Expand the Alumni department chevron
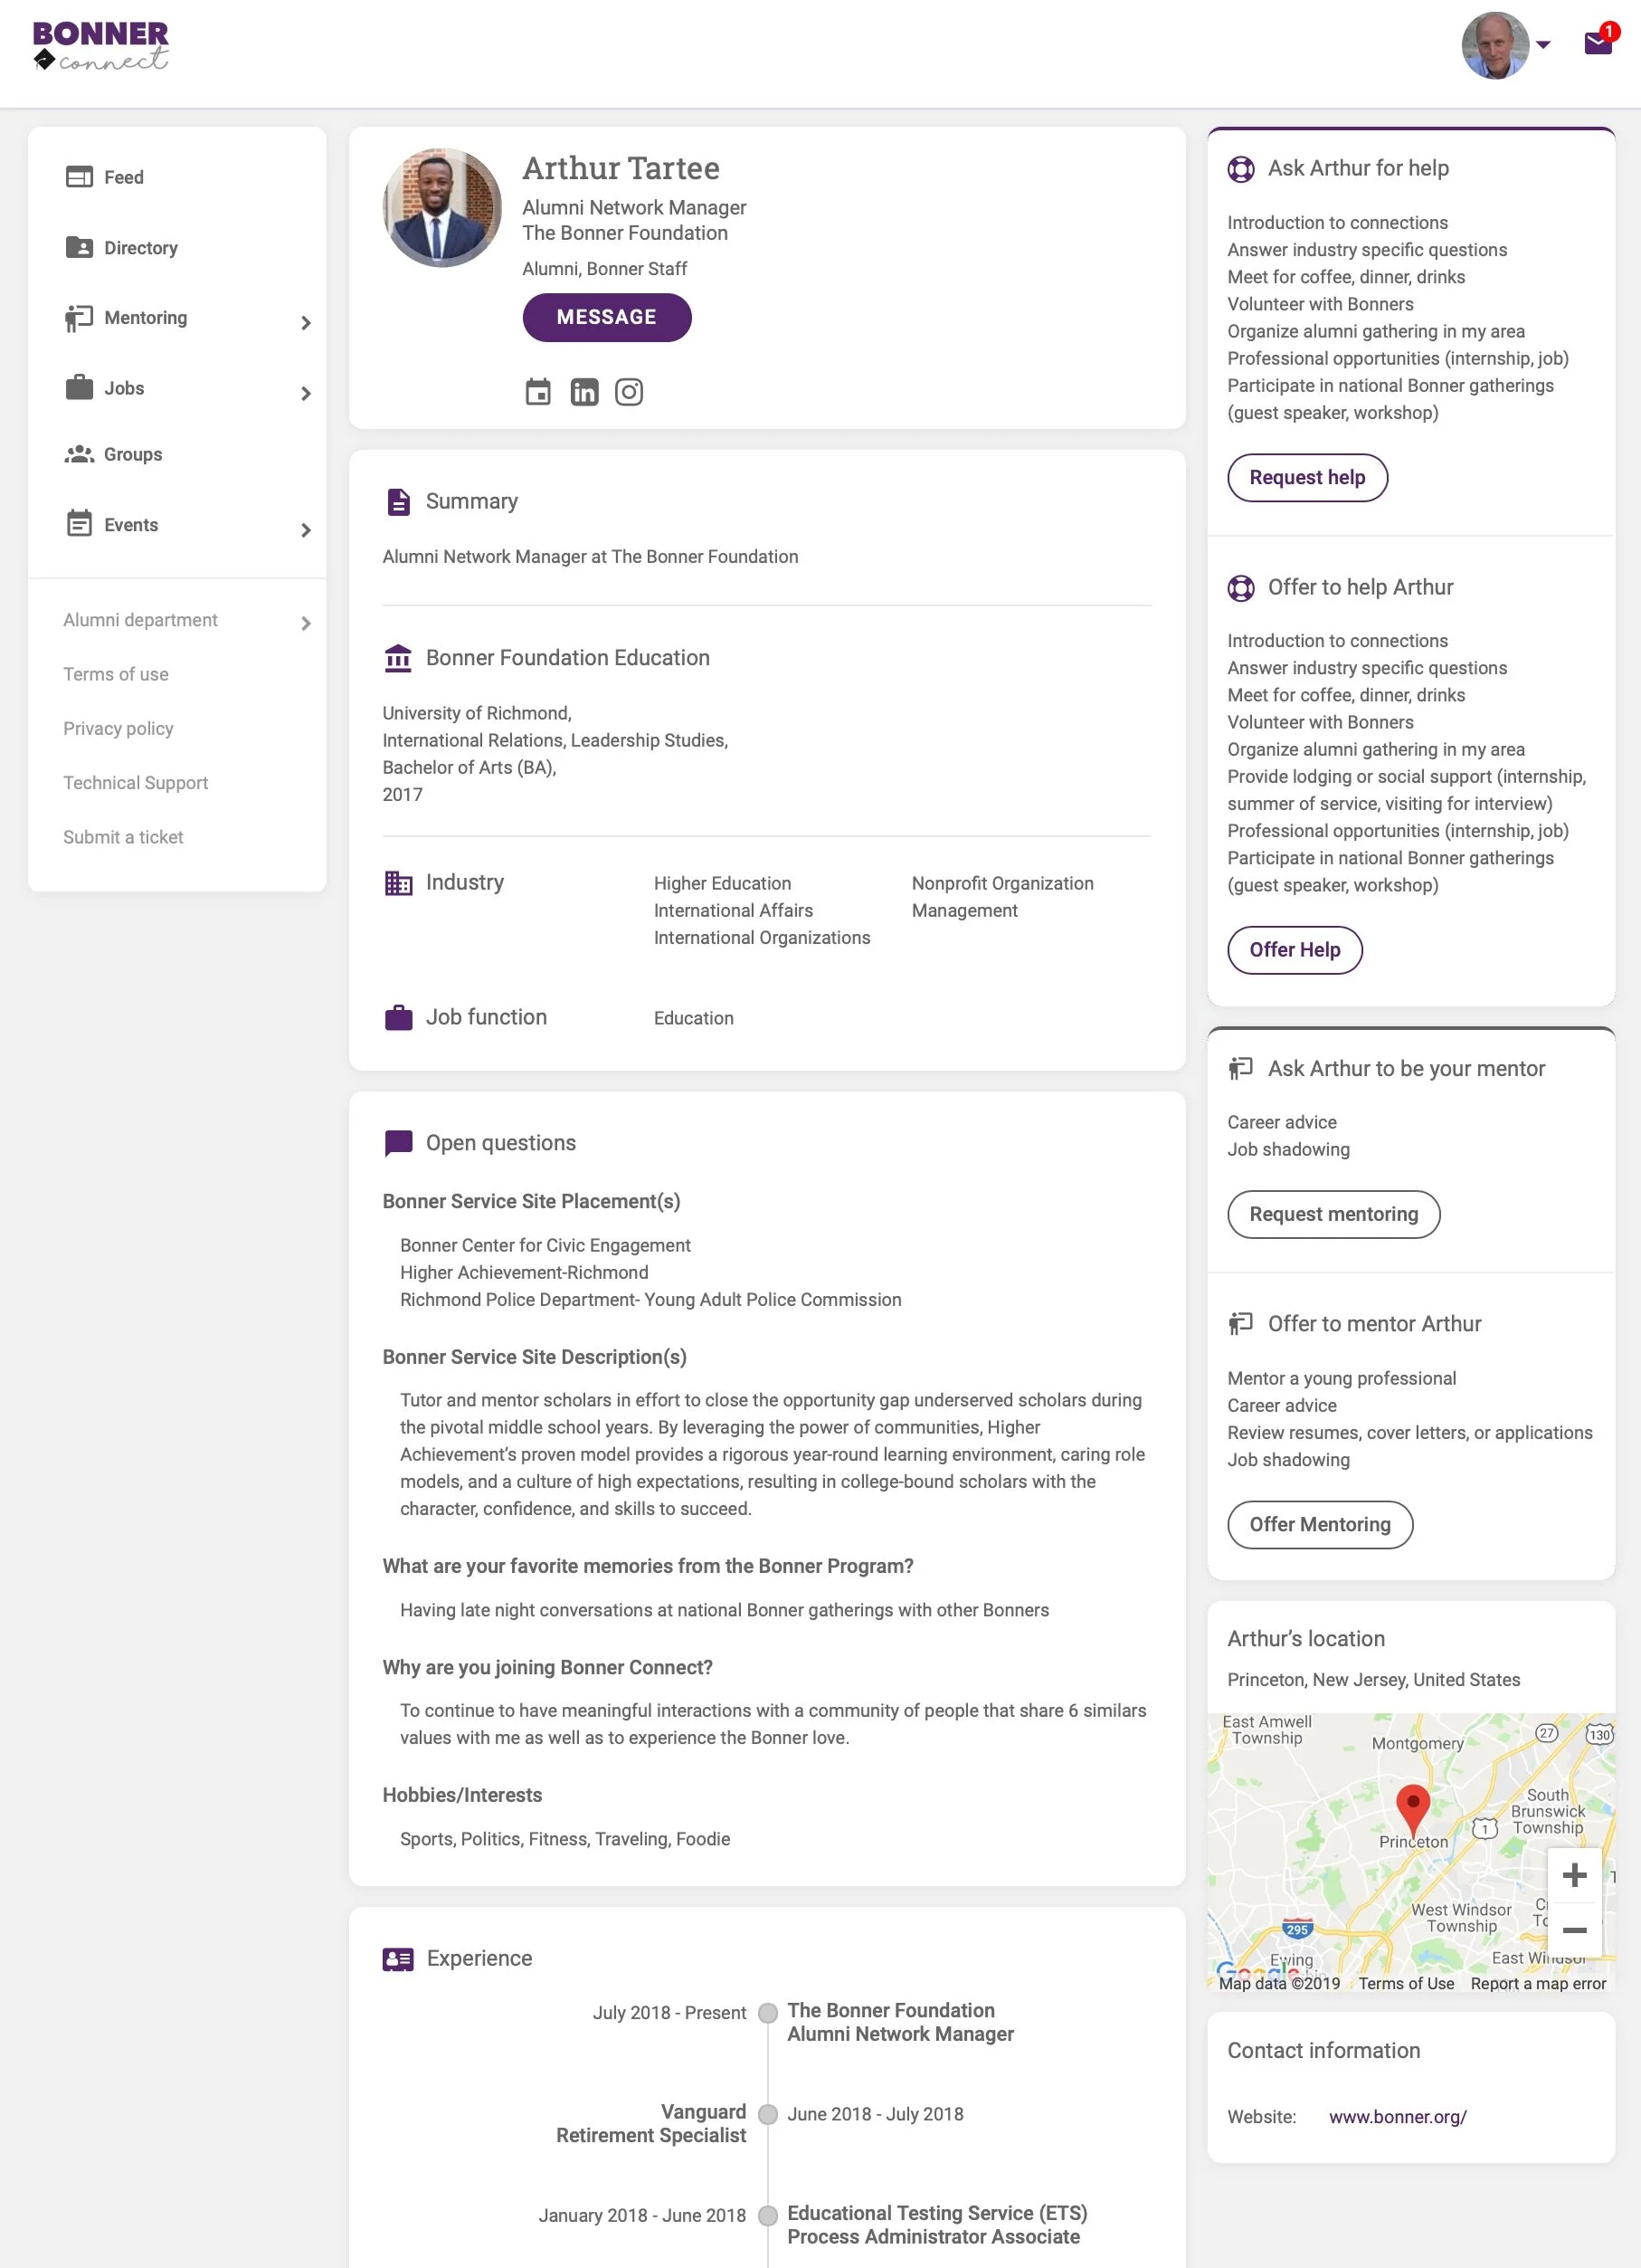The height and width of the screenshot is (2268, 1641). click(x=306, y=623)
